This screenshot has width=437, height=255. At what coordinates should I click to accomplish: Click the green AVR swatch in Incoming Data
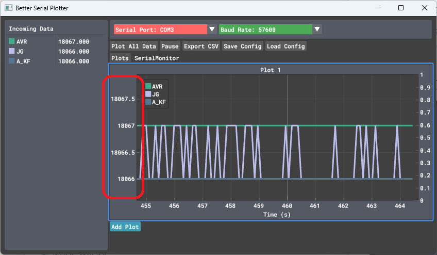[12, 41]
